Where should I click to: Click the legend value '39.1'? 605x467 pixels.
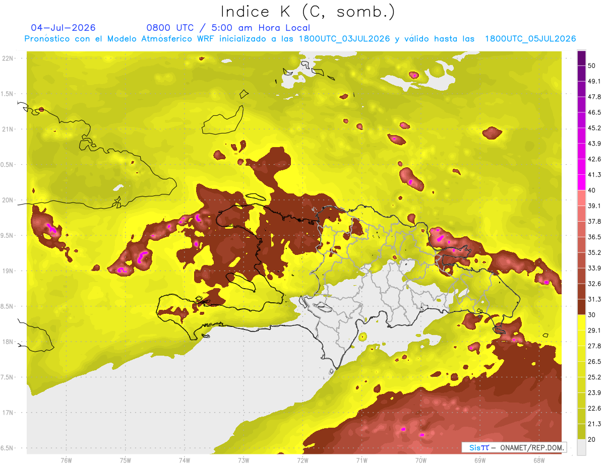(594, 206)
